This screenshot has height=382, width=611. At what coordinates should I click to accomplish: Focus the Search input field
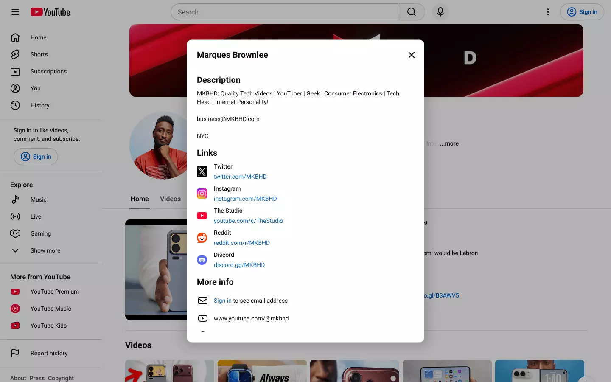tap(284, 12)
